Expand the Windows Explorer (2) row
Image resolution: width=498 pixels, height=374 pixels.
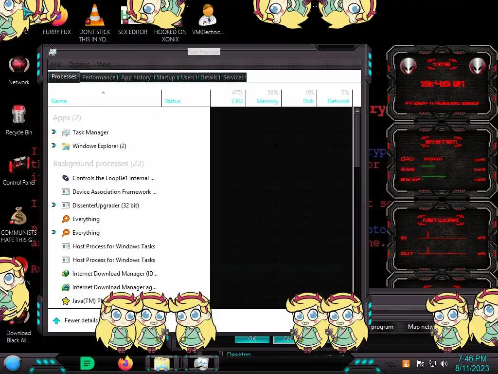(x=54, y=145)
